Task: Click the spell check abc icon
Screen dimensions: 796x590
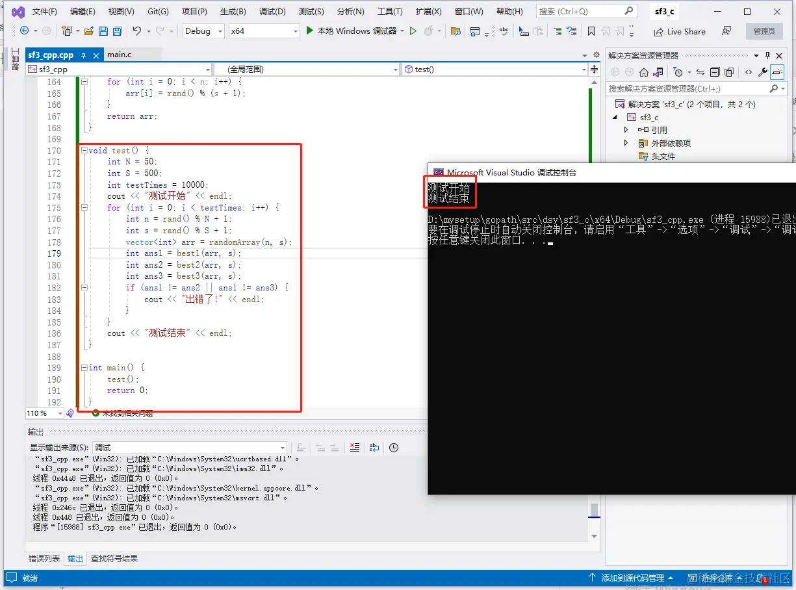Action: coord(504,31)
